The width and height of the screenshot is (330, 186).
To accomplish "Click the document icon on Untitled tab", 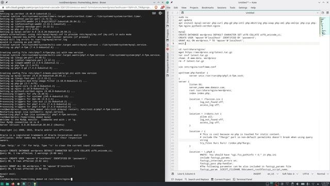I will (x=183, y=13).
